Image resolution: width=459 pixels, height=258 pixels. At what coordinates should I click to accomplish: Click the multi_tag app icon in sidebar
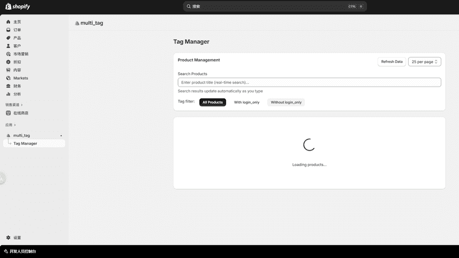(8, 136)
